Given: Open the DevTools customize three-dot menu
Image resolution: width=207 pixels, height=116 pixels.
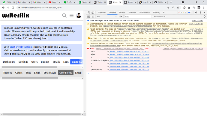Looking at the screenshot, I should point(200,12).
